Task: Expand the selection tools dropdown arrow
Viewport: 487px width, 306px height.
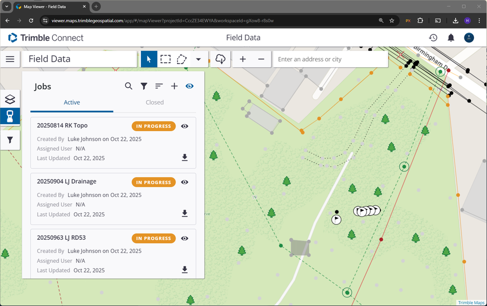Action: pos(198,59)
